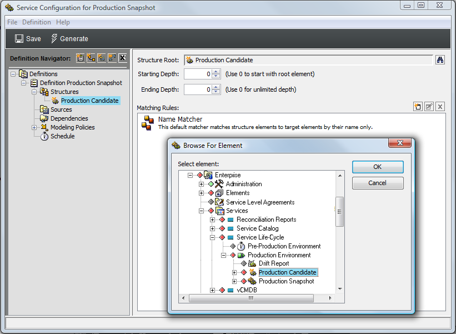Click Cancel in Browse For Element
The height and width of the screenshot is (334, 456).
(378, 183)
